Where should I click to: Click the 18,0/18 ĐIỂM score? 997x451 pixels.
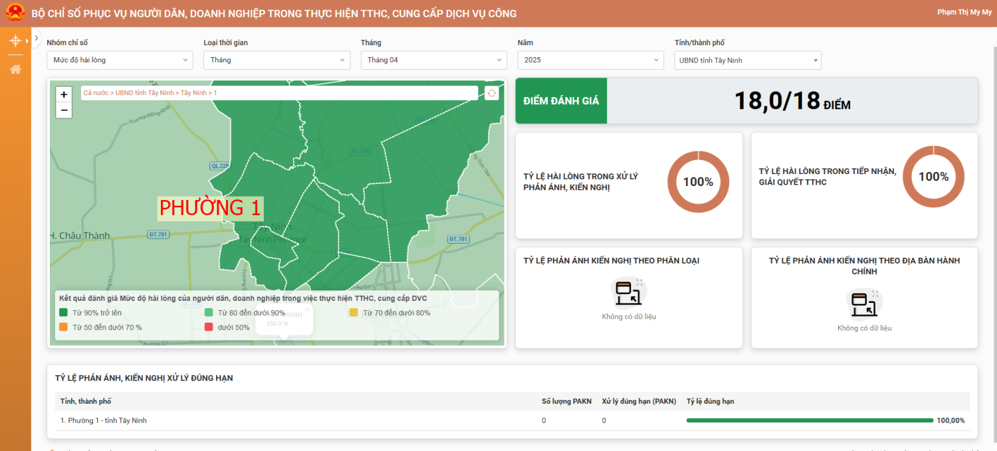[x=792, y=101]
